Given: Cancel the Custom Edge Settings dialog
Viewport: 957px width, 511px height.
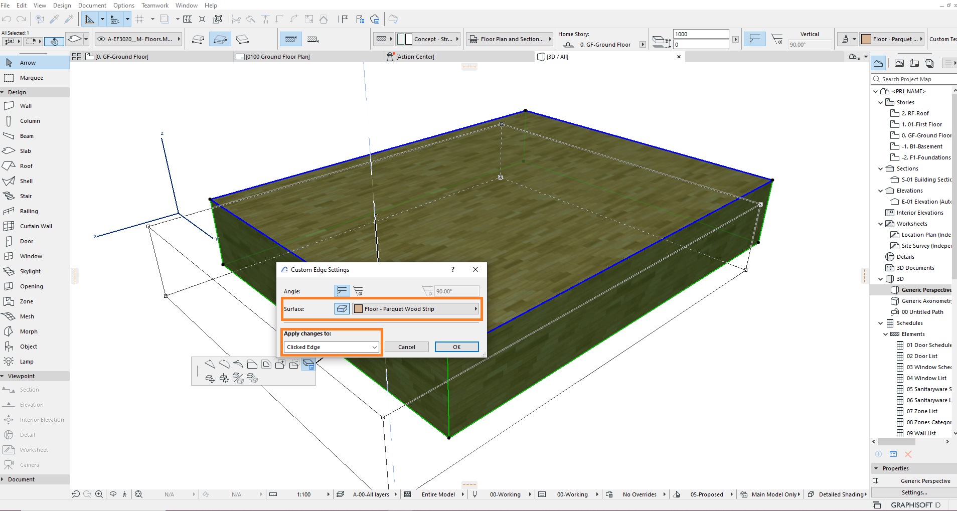Looking at the screenshot, I should 407,347.
